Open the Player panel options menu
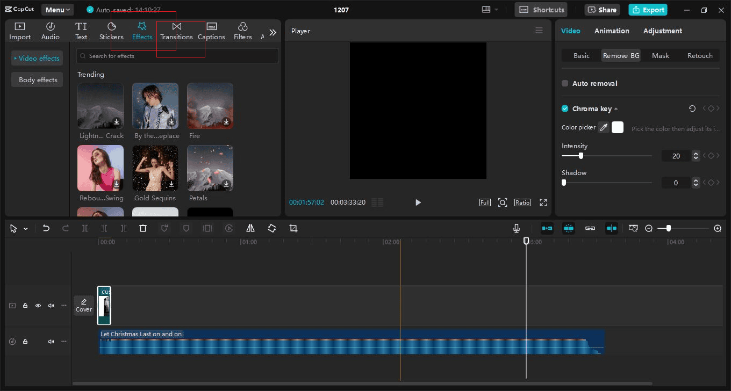731x391 pixels. coord(539,31)
